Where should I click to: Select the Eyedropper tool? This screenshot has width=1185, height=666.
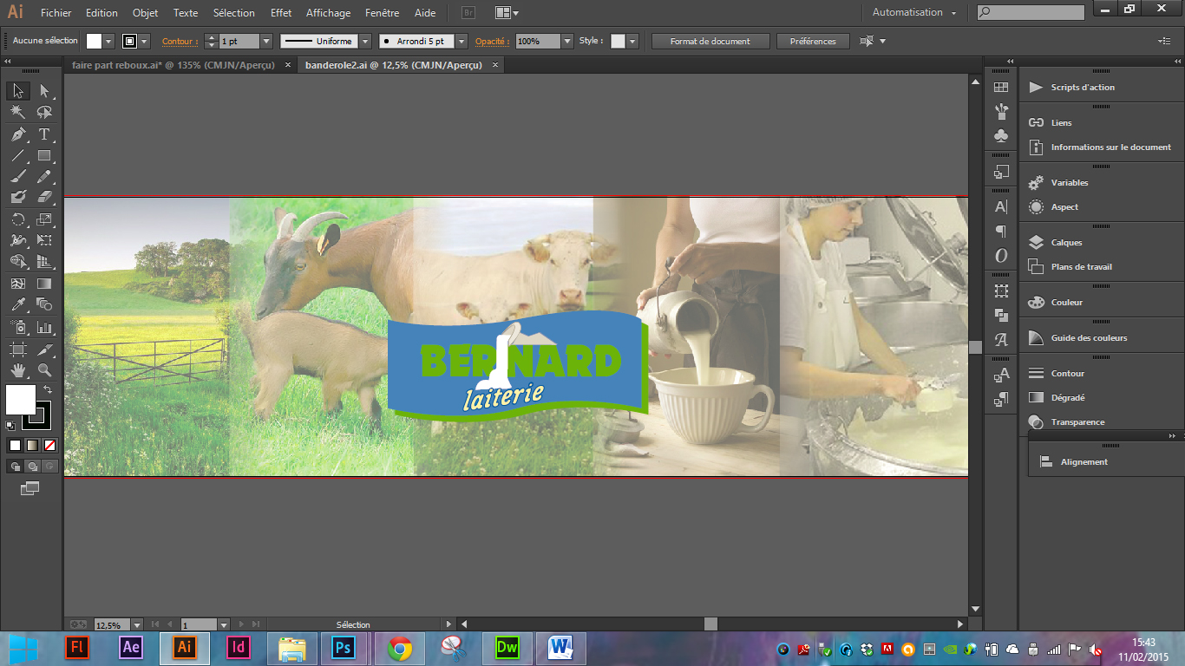[x=18, y=304]
